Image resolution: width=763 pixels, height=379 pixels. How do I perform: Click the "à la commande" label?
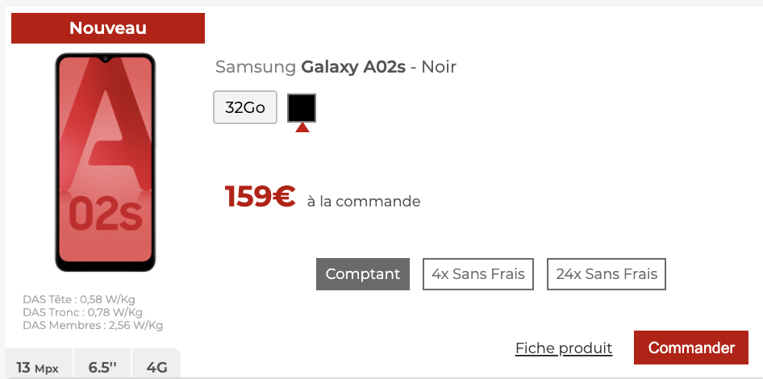(x=364, y=202)
